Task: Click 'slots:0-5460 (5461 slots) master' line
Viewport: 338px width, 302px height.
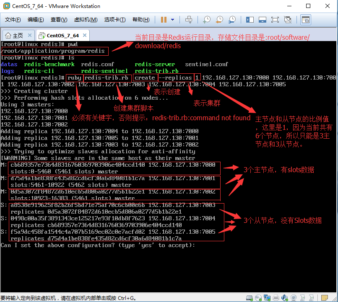Action: point(64,172)
